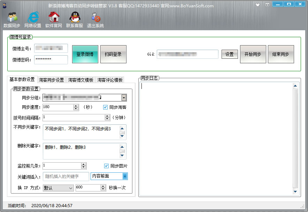Click the 当前时间 status bar text
This screenshot has height=212, width=308.
[40, 205]
